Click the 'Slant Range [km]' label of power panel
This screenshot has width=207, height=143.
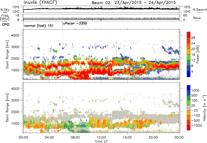click(x=7, y=54)
